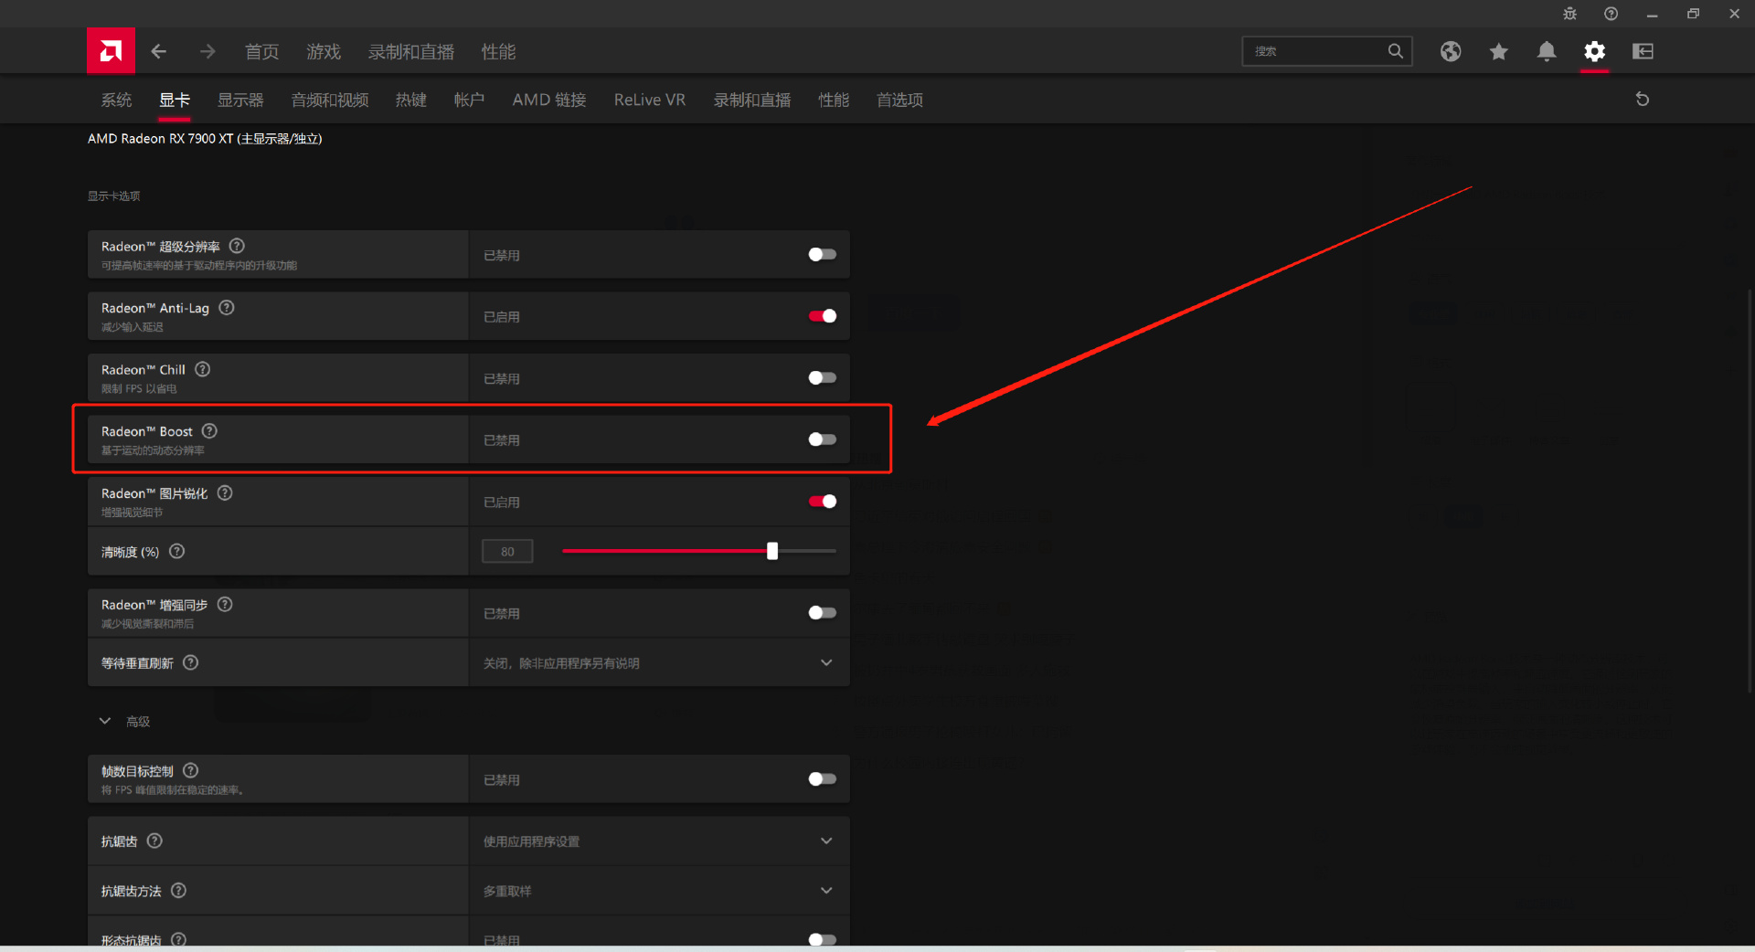Image resolution: width=1755 pixels, height=952 pixels.
Task: Open the 首页 top menu
Action: click(x=262, y=52)
